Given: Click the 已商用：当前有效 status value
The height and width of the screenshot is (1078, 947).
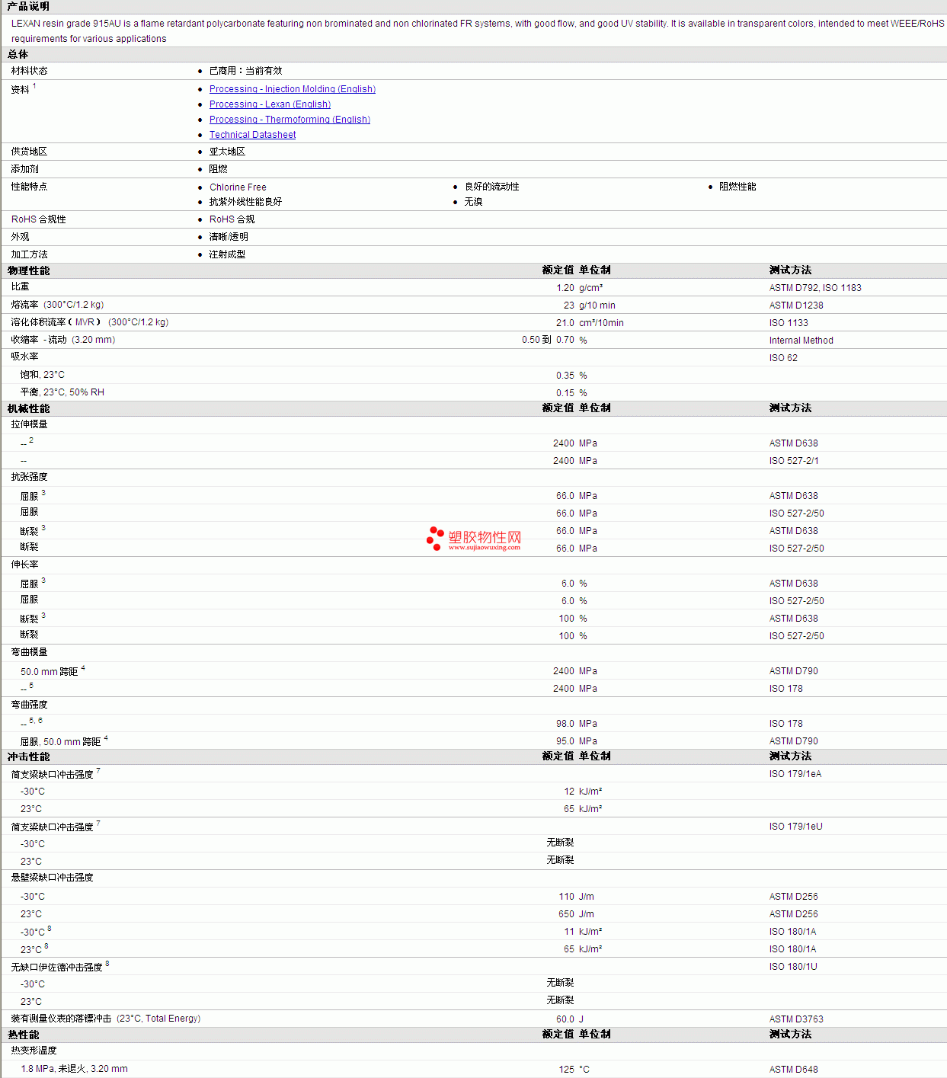Looking at the screenshot, I should 245,71.
